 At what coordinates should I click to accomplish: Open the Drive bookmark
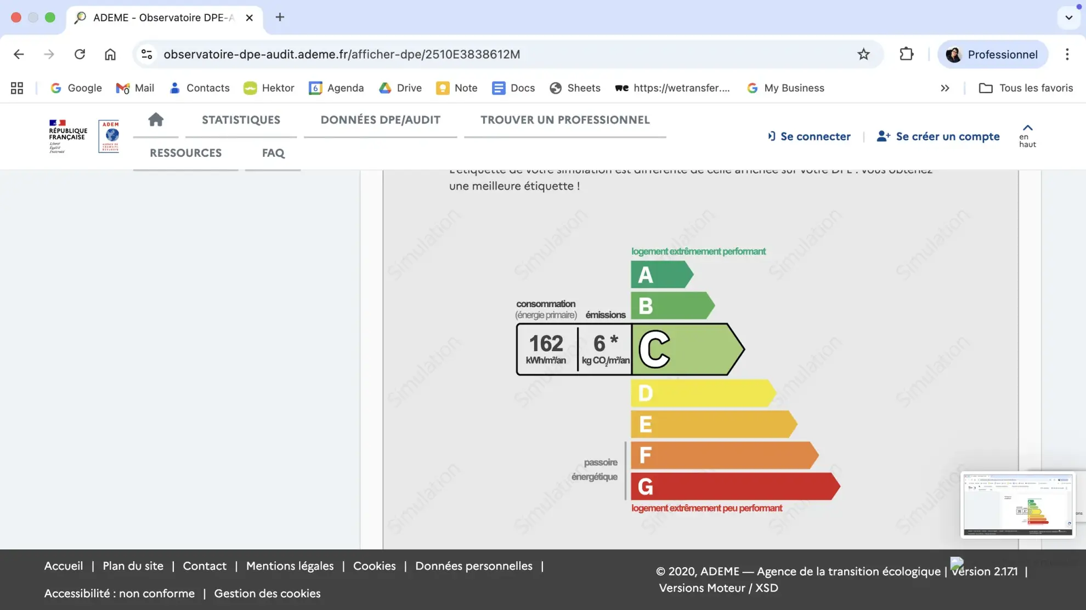coord(400,88)
